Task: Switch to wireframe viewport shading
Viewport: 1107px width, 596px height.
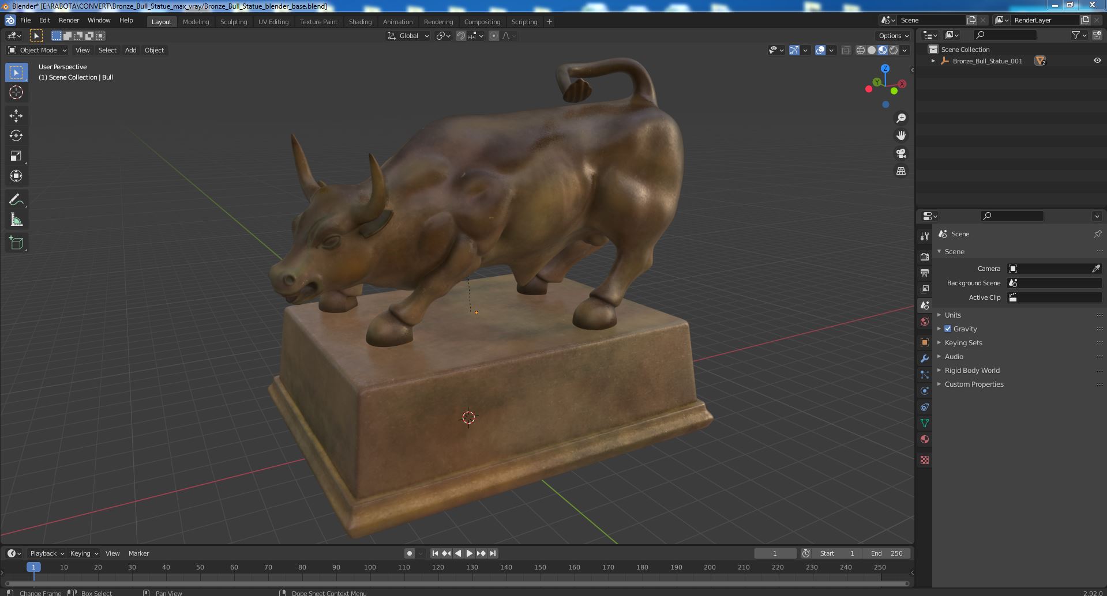Action: click(861, 50)
